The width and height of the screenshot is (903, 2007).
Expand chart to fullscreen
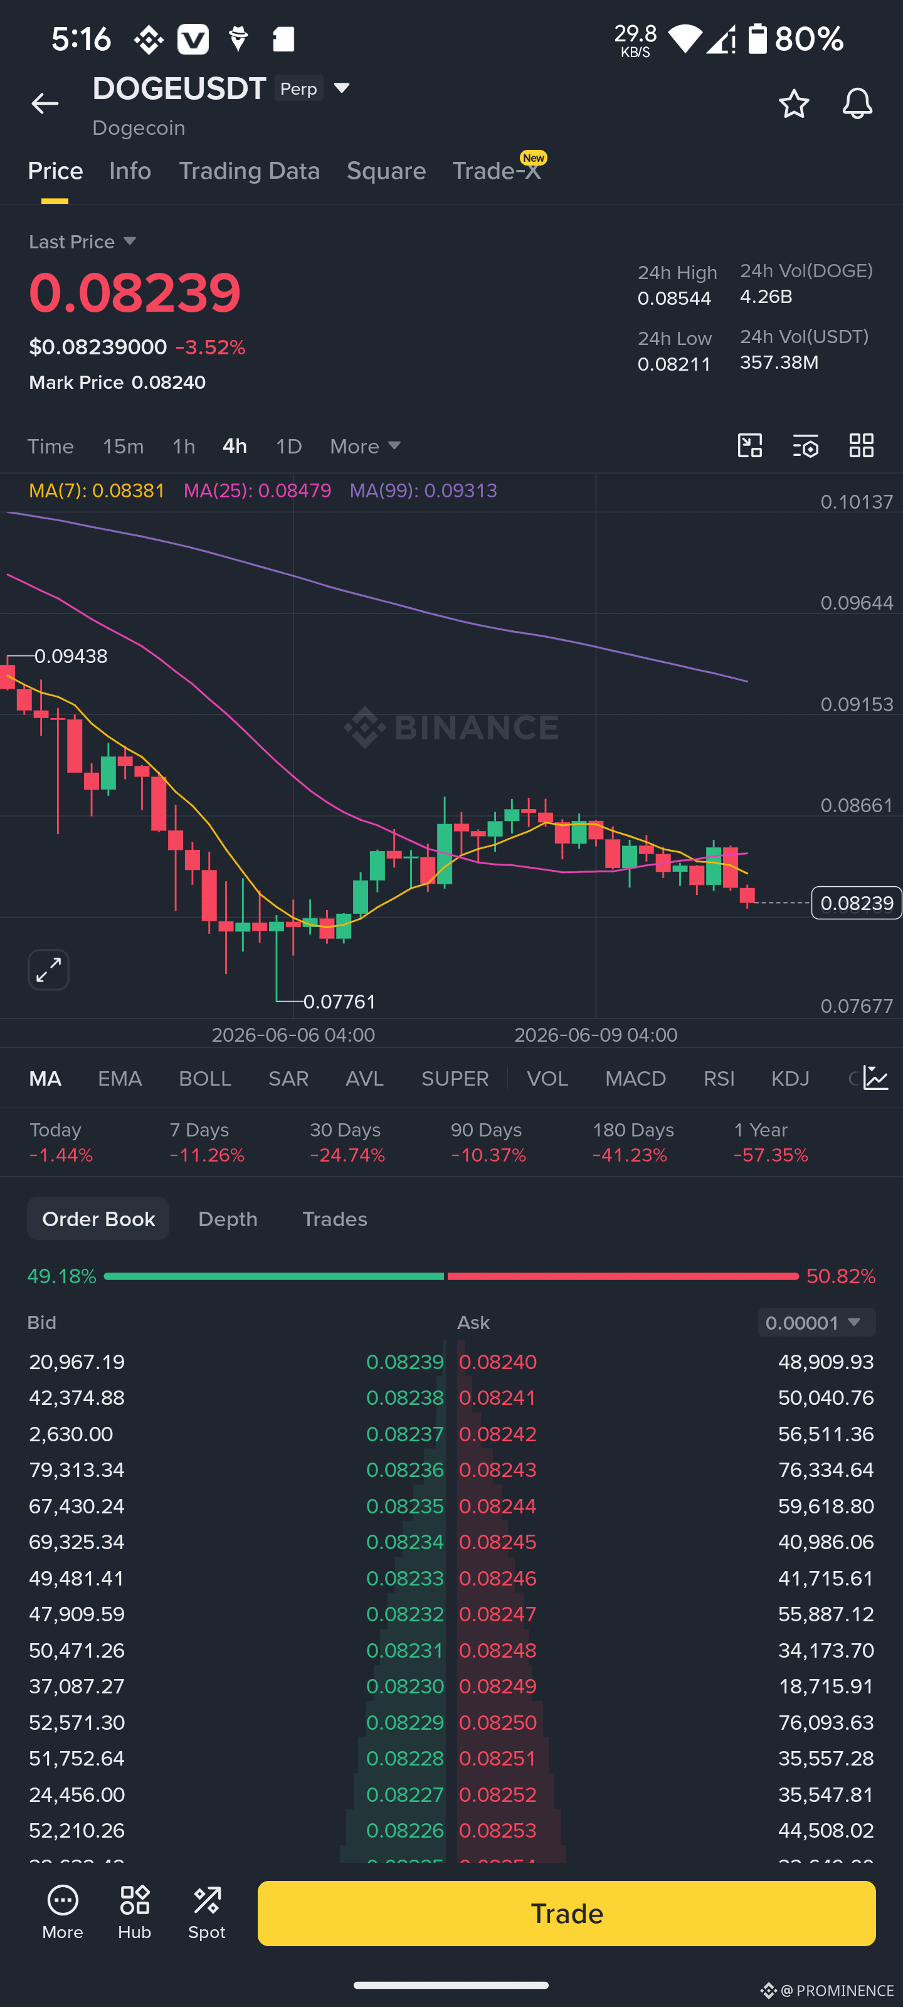(x=48, y=969)
